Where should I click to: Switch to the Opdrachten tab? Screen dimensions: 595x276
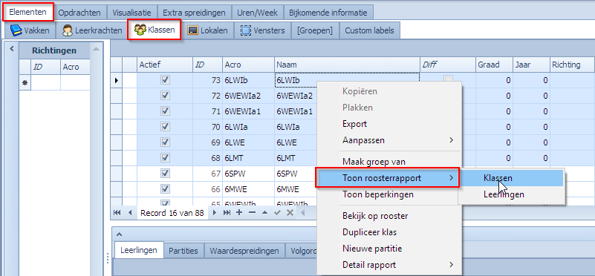79,13
